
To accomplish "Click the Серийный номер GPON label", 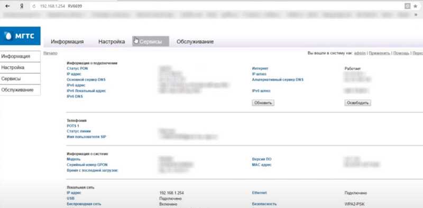I will click(x=87, y=165).
